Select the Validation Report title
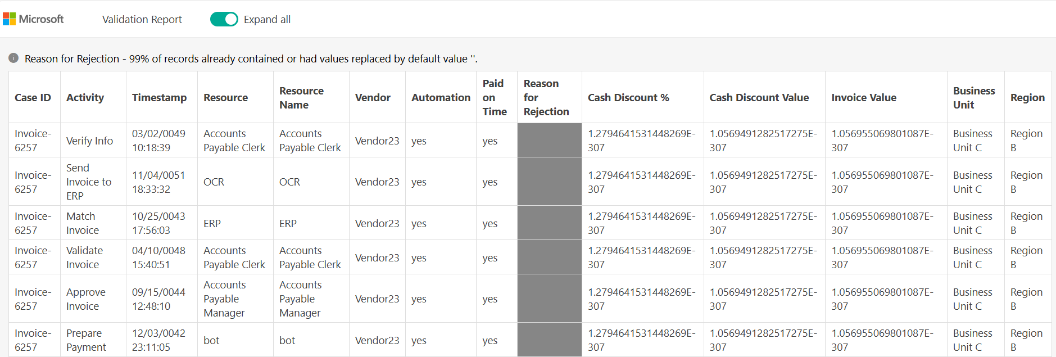Image resolution: width=1056 pixels, height=357 pixels. (x=142, y=19)
